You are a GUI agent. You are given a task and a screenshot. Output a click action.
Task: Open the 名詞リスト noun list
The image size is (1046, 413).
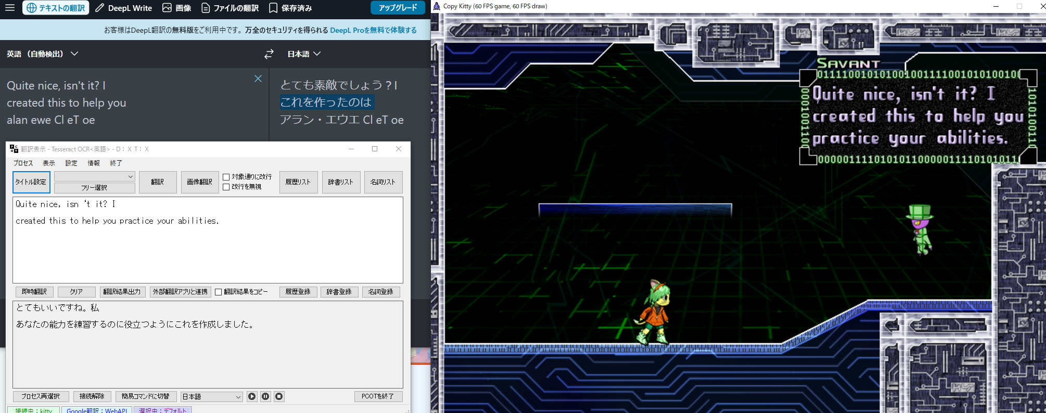(383, 182)
